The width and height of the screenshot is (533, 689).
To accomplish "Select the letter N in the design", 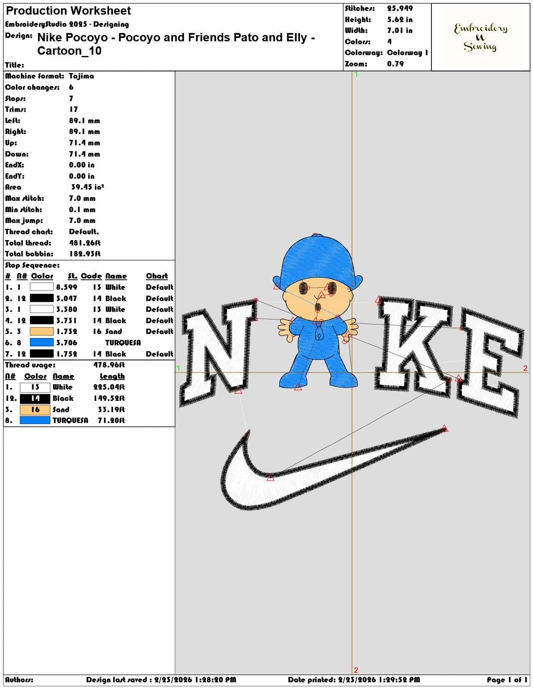I will pos(219,352).
